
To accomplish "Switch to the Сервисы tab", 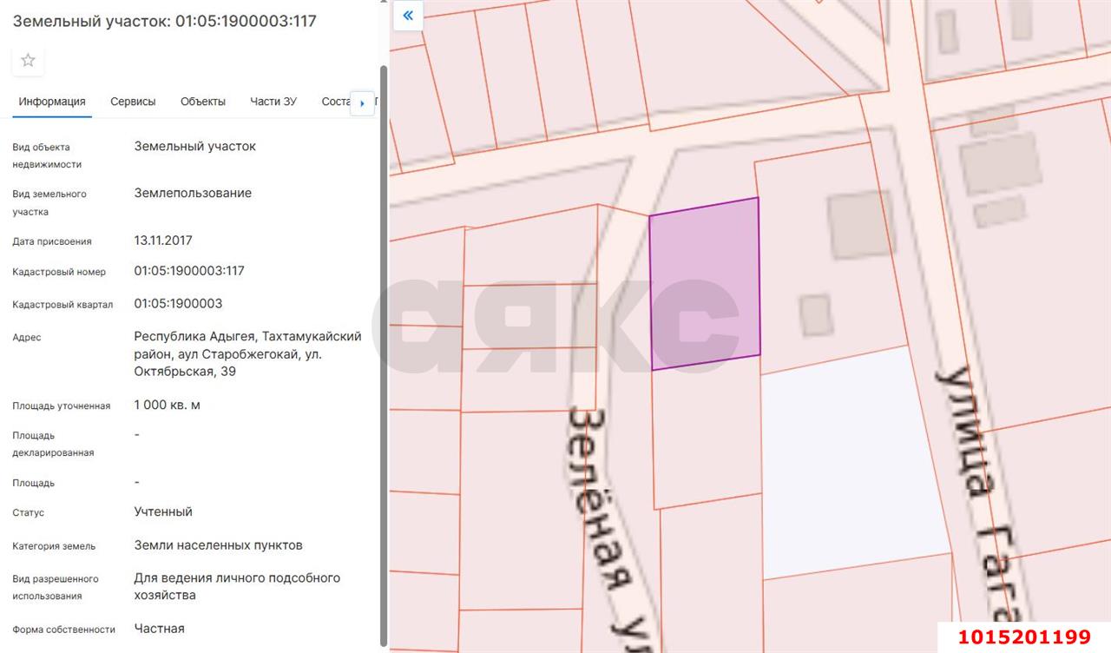I will point(133,102).
